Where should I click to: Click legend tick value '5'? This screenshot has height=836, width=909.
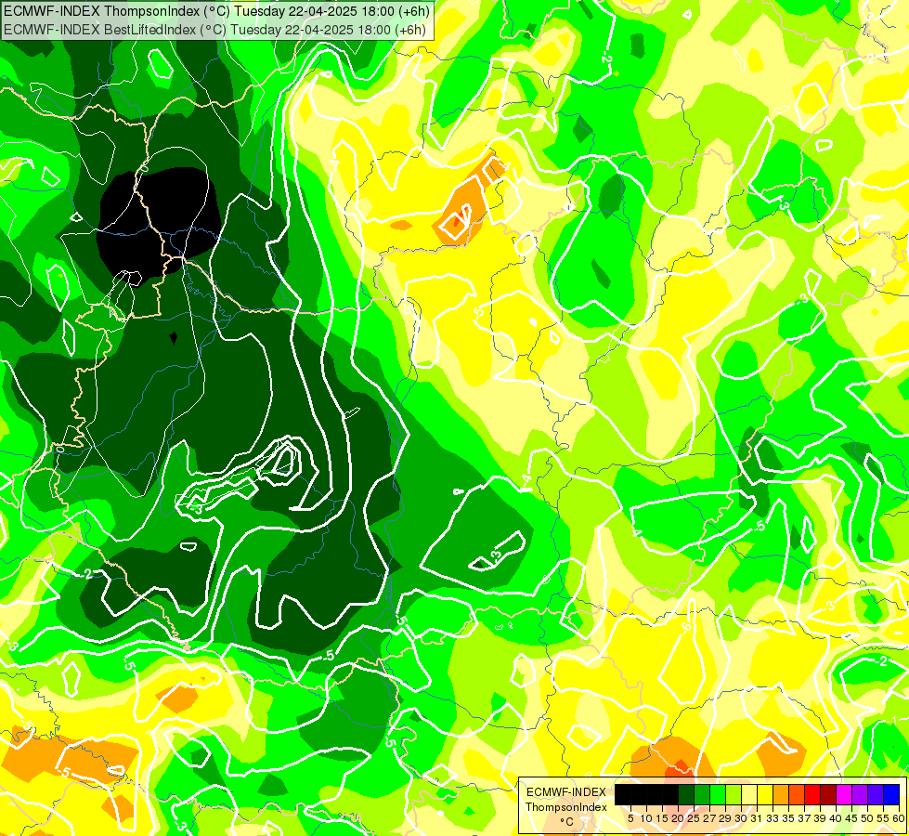[x=630, y=818]
